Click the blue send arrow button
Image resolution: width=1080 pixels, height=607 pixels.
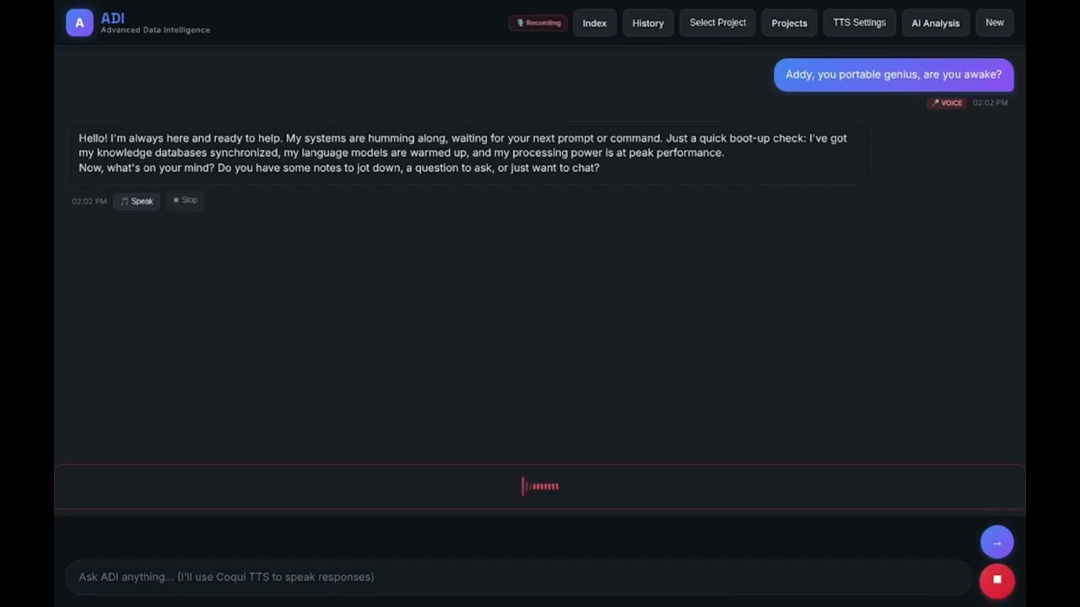[x=997, y=543]
